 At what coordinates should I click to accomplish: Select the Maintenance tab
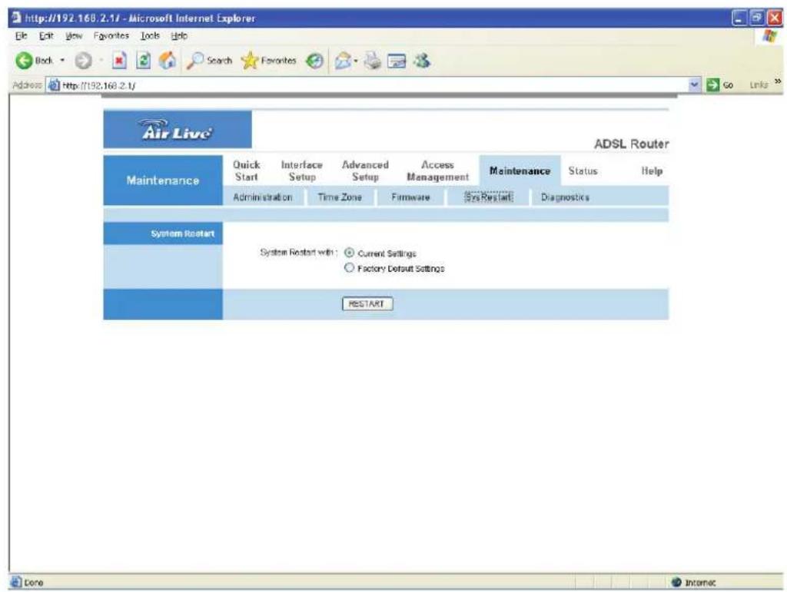click(520, 171)
